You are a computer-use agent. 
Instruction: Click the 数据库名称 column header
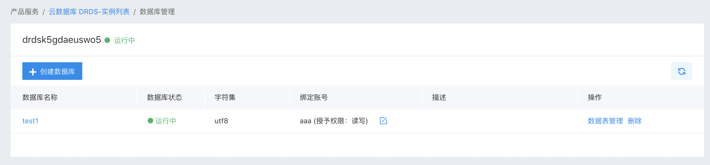tap(40, 97)
